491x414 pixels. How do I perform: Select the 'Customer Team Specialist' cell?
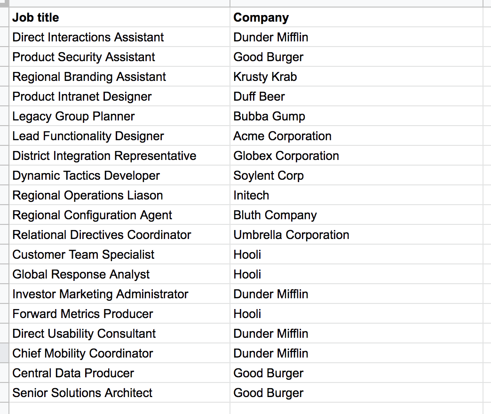119,254
